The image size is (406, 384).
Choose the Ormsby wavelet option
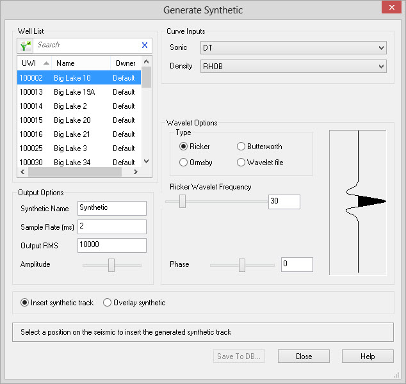[x=184, y=163]
